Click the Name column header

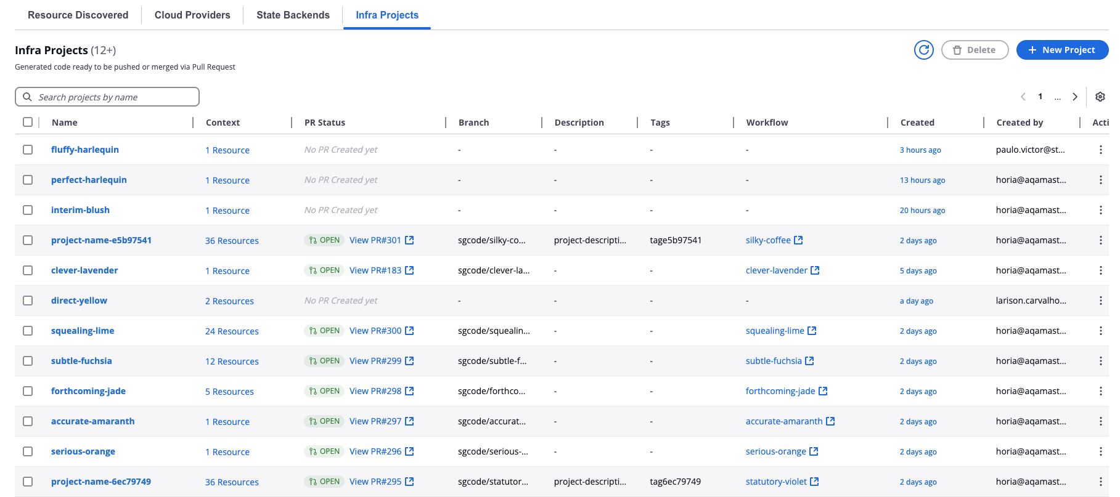(65, 123)
